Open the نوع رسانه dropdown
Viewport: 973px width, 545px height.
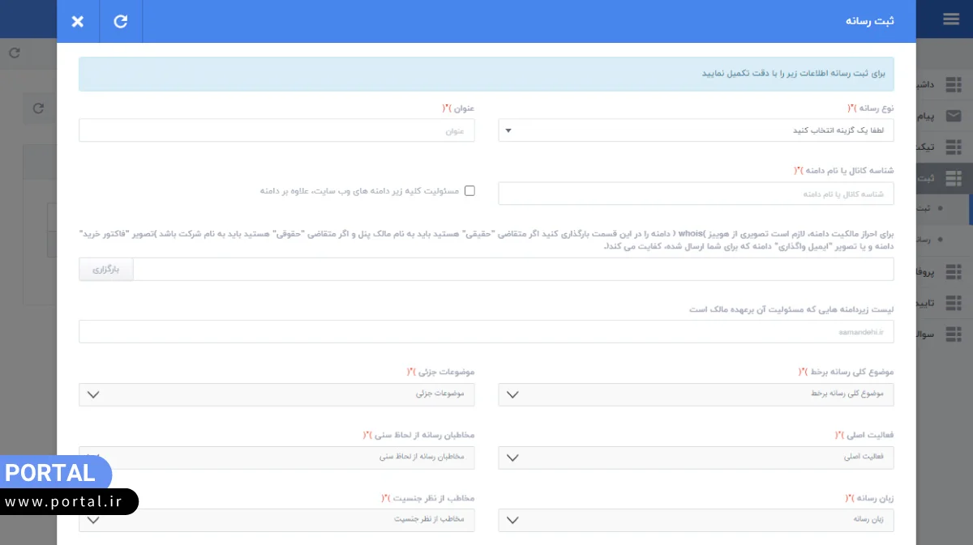click(x=696, y=130)
